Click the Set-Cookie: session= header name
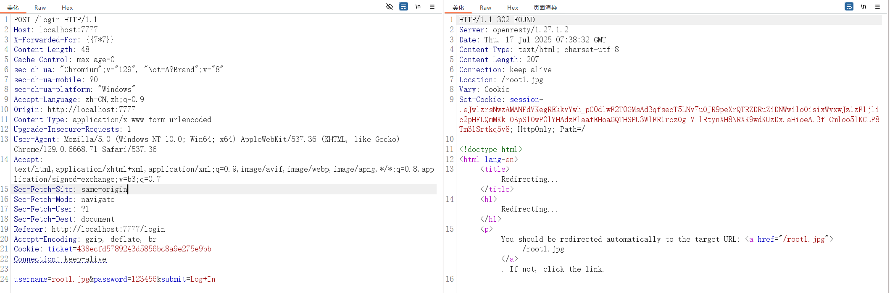 (x=501, y=99)
